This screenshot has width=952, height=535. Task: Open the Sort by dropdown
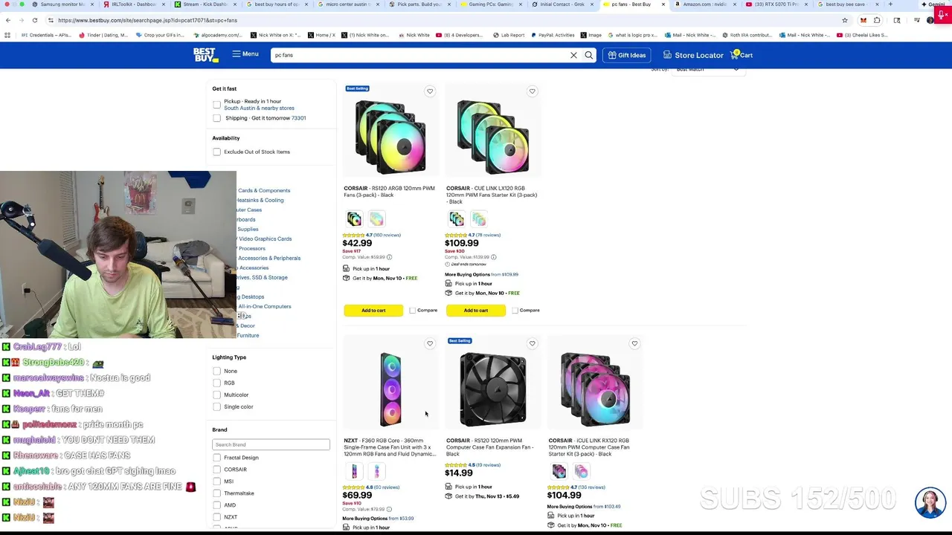click(708, 69)
